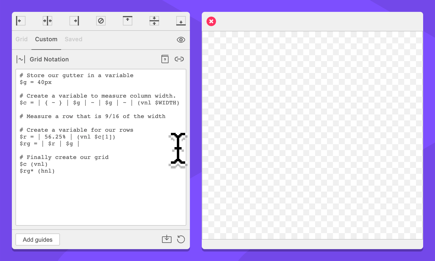
Task: Clear all guides with the circle-slash icon
Action: [101, 21]
